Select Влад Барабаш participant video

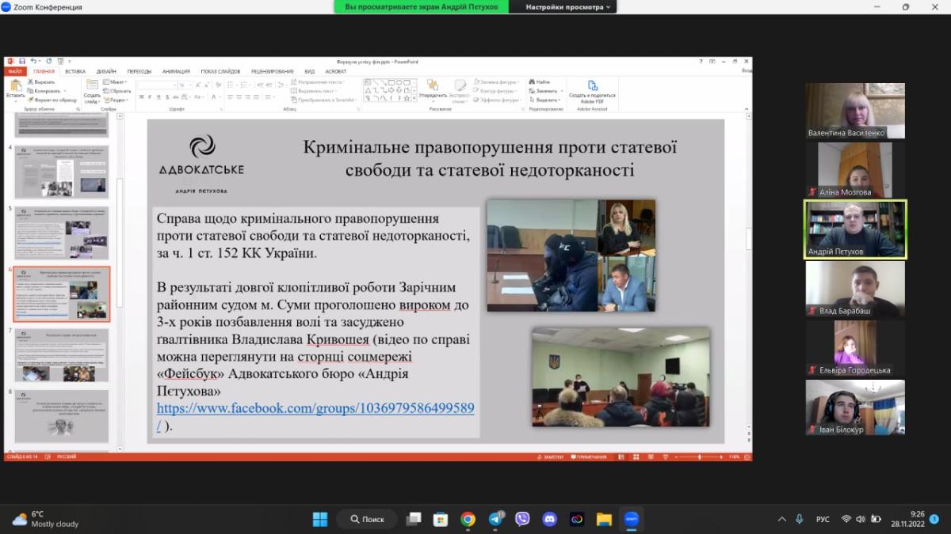[855, 289]
